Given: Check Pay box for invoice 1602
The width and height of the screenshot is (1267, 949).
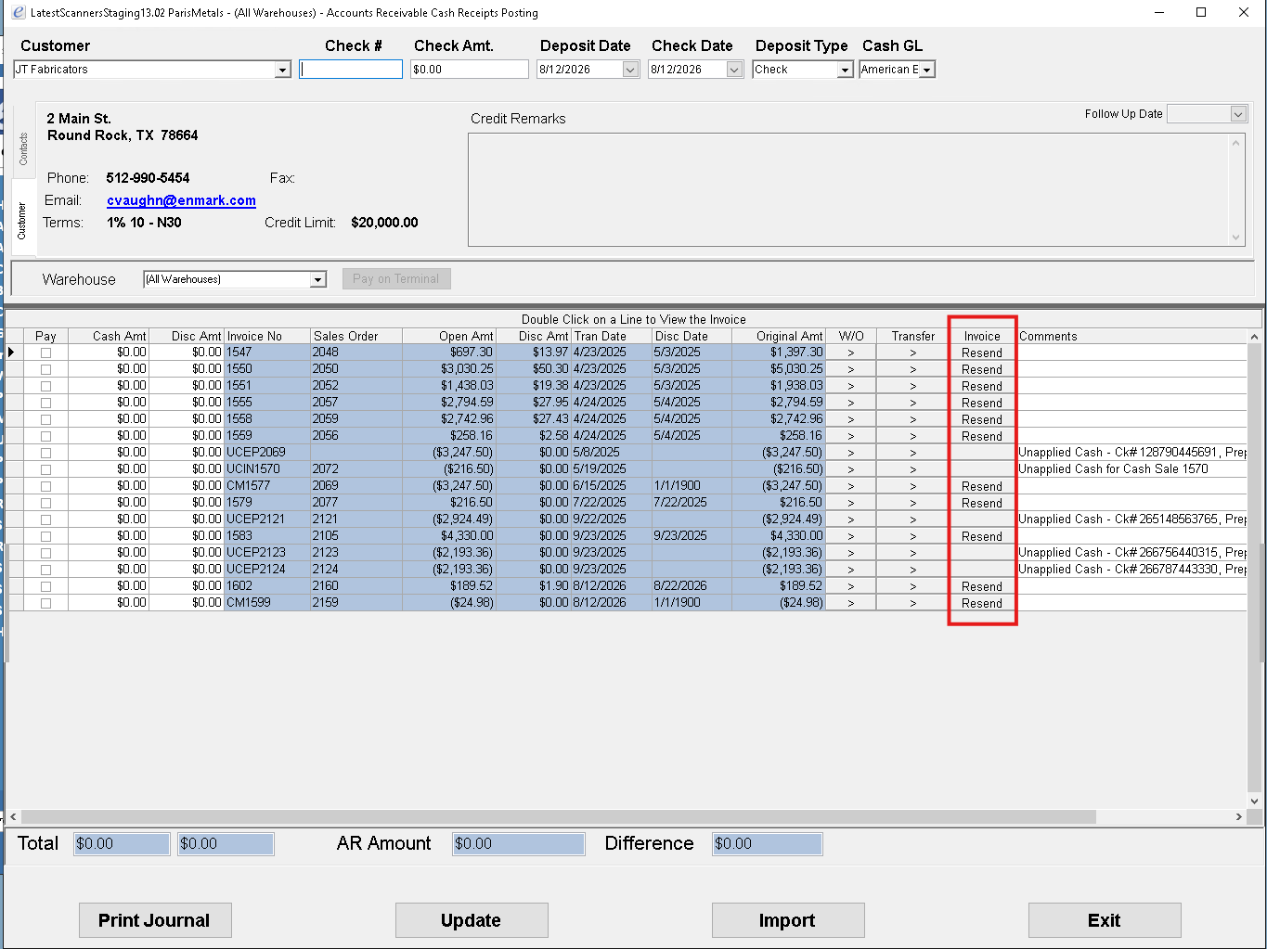Looking at the screenshot, I should (x=45, y=586).
